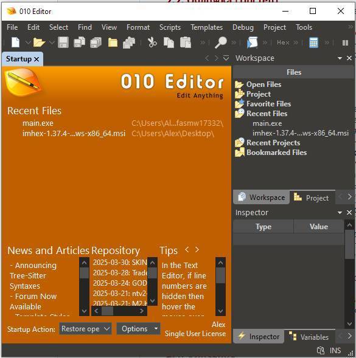The height and width of the screenshot is (358, 356).
Task: Open the new-file type dropdown arrow
Action: click(28, 43)
